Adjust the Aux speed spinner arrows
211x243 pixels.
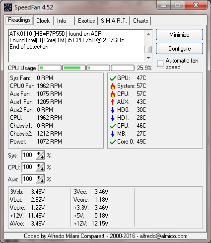(40, 179)
